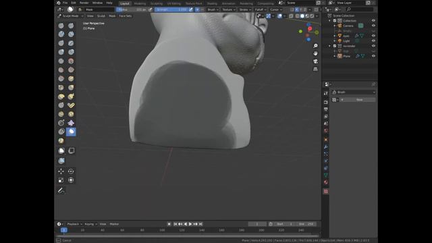Image resolution: width=432 pixels, height=243 pixels.
Task: Open the File menu
Action: [x=65, y=3]
